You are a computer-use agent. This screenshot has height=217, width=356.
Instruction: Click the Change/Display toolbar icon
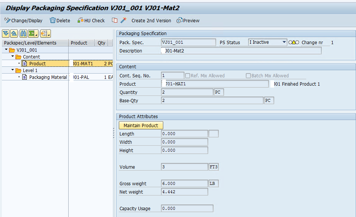click(x=7, y=20)
